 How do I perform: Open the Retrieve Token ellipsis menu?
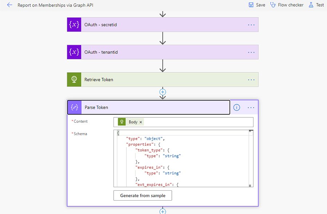[x=251, y=80]
